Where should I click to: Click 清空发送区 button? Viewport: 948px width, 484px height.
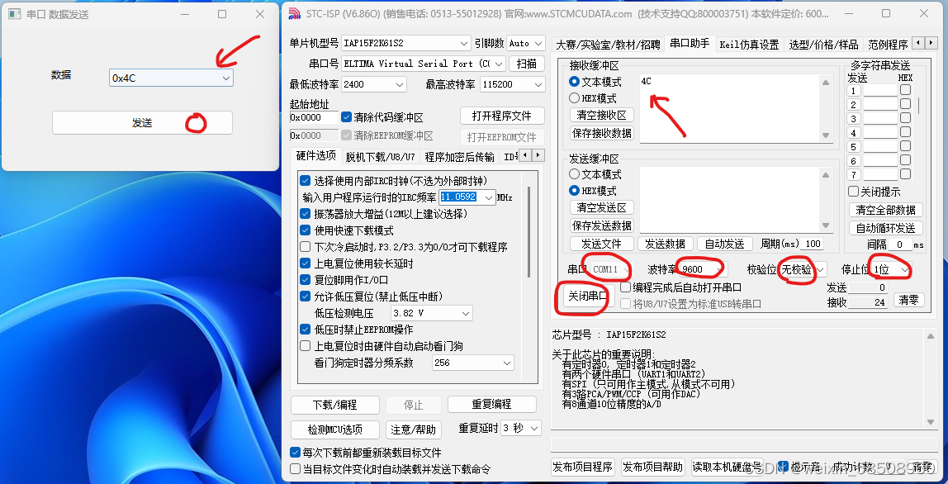click(x=601, y=207)
